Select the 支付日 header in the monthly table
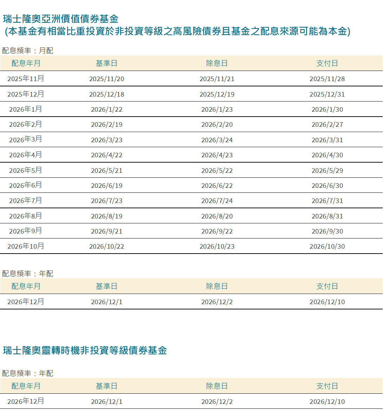Viewport: 383px width, 419px height. pyautogui.click(x=327, y=63)
